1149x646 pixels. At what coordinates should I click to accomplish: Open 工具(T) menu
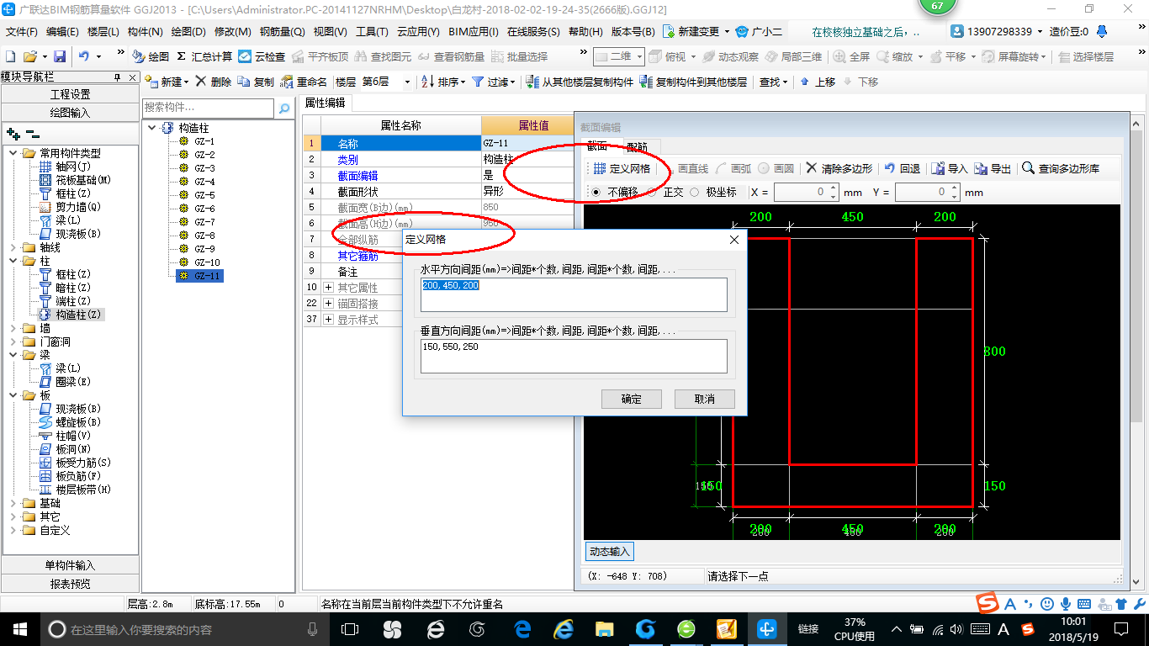(x=372, y=32)
